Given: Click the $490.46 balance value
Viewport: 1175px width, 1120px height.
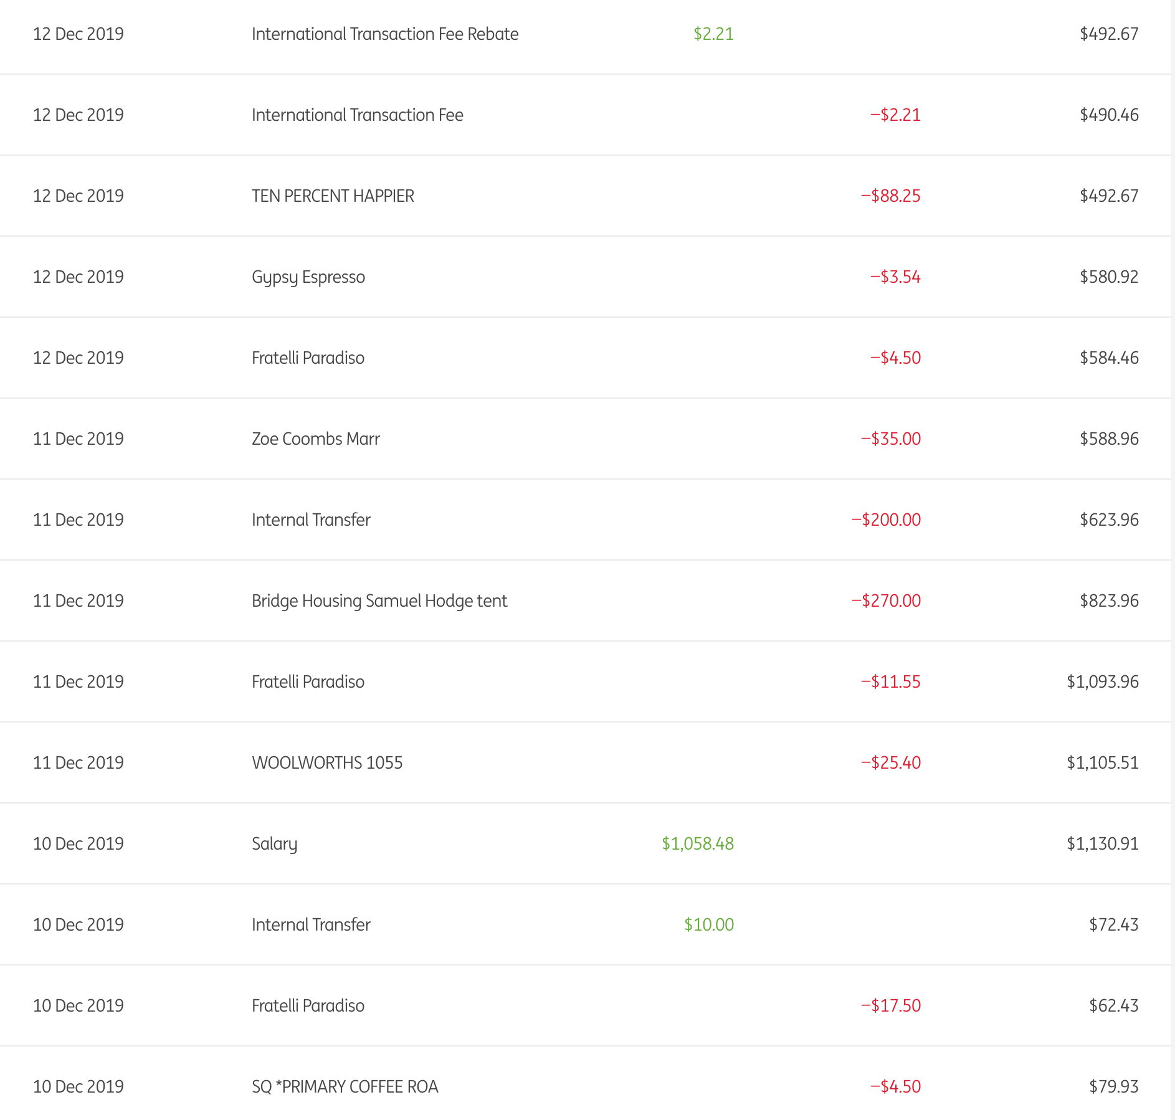Looking at the screenshot, I should tap(1108, 115).
